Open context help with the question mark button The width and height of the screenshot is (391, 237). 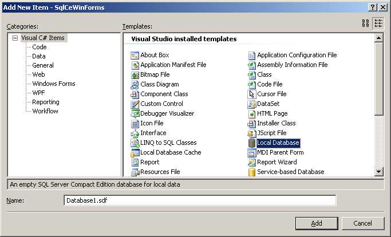372,7
